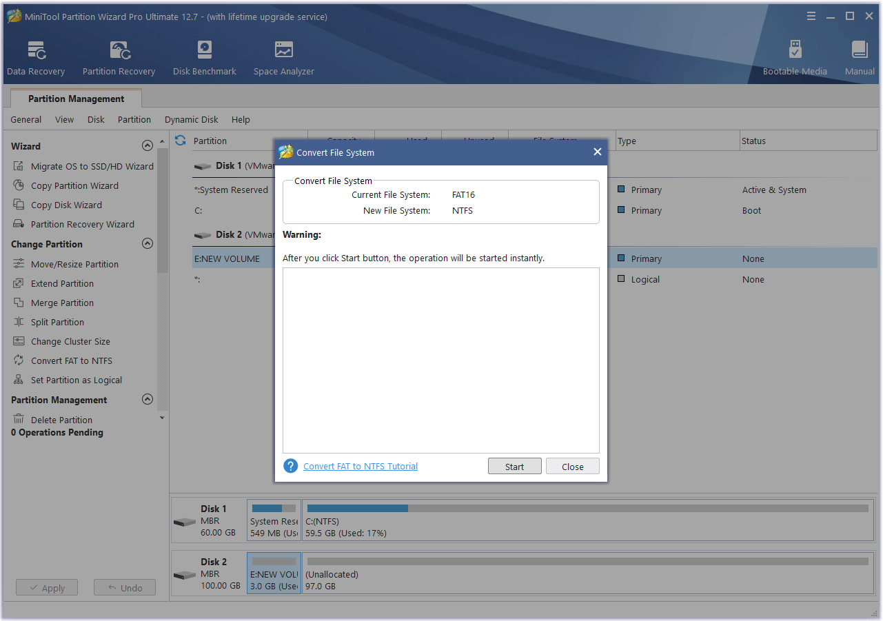Image resolution: width=883 pixels, height=621 pixels.
Task: Click the Undo button
Action: pyautogui.click(x=124, y=588)
